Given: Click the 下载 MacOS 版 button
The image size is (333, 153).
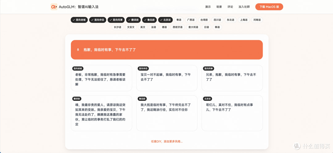Looking at the screenshot, I should coord(269,7).
